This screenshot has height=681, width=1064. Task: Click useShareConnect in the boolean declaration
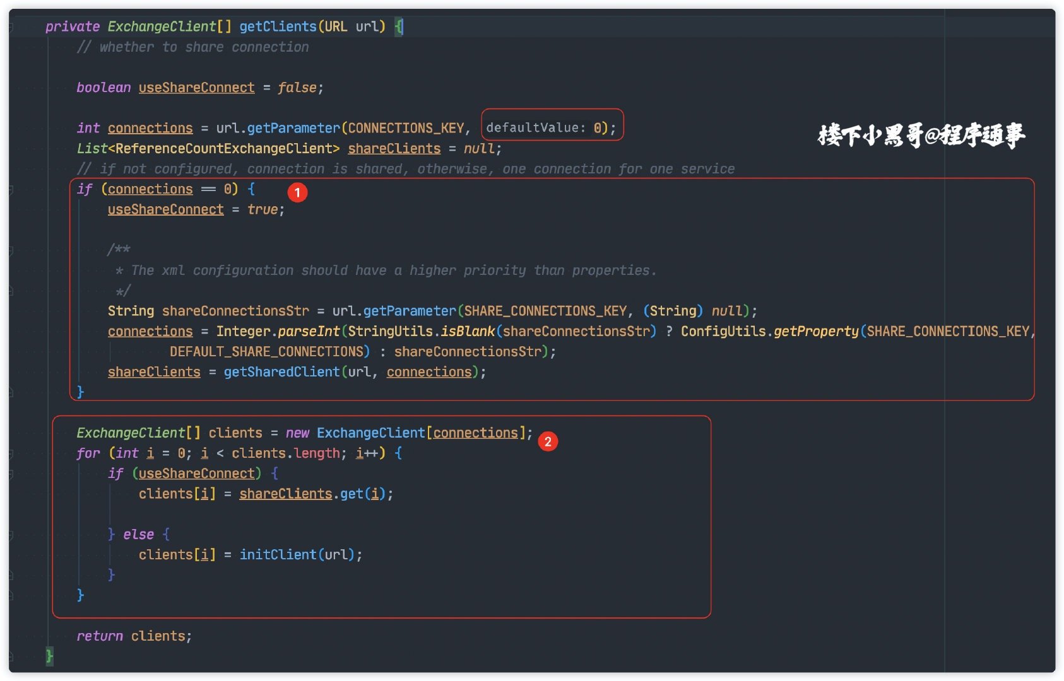click(x=197, y=88)
